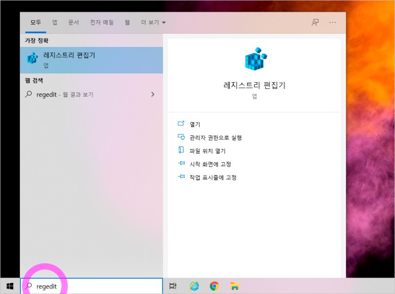The image size is (395, 294).
Task: Select the 모두 tab
Action: pos(36,22)
